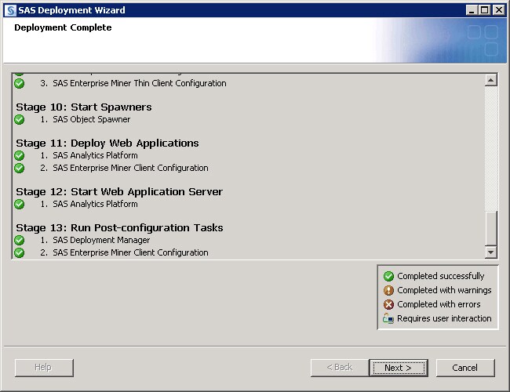The height and width of the screenshot is (392, 510).
Task: Maximize the SAS Deployment Wizard window
Action: (x=485, y=10)
